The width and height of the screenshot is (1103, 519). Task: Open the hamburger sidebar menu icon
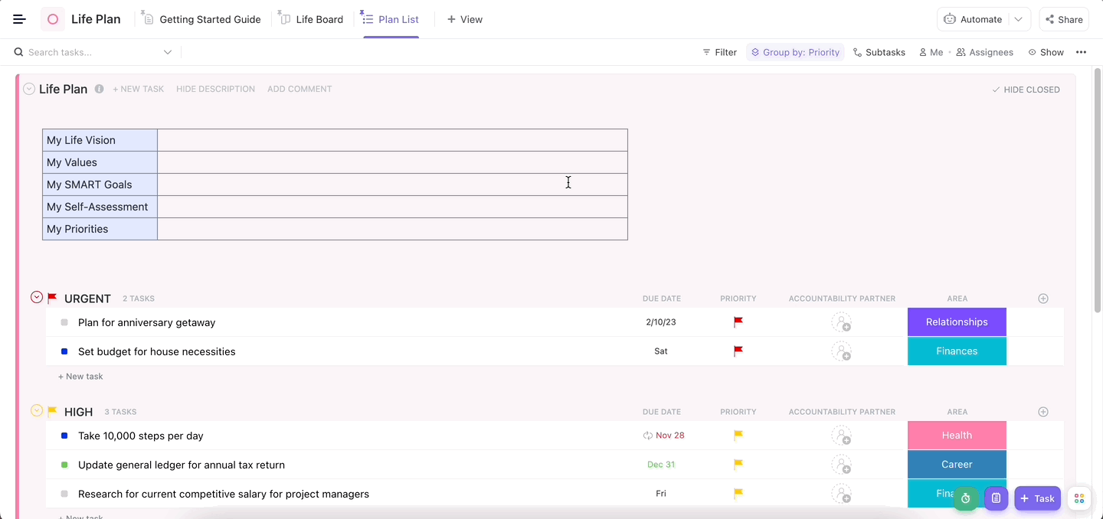coord(19,19)
